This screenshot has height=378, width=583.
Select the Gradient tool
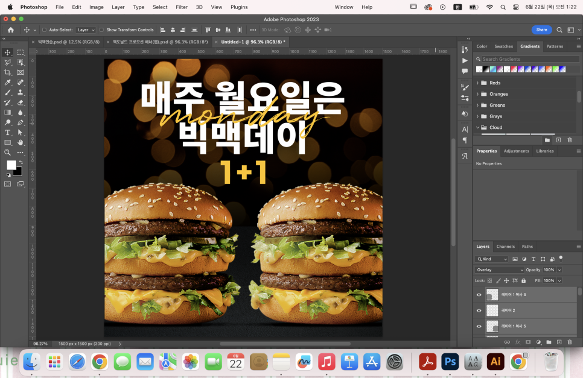(x=7, y=113)
